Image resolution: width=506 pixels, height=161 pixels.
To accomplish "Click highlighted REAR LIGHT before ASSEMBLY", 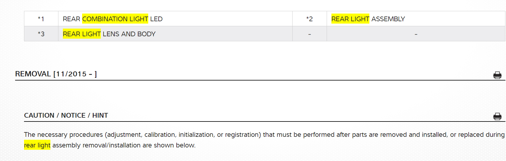I will pyautogui.click(x=350, y=19).
